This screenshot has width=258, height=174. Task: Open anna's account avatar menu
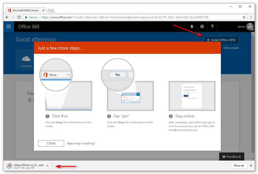(250, 27)
